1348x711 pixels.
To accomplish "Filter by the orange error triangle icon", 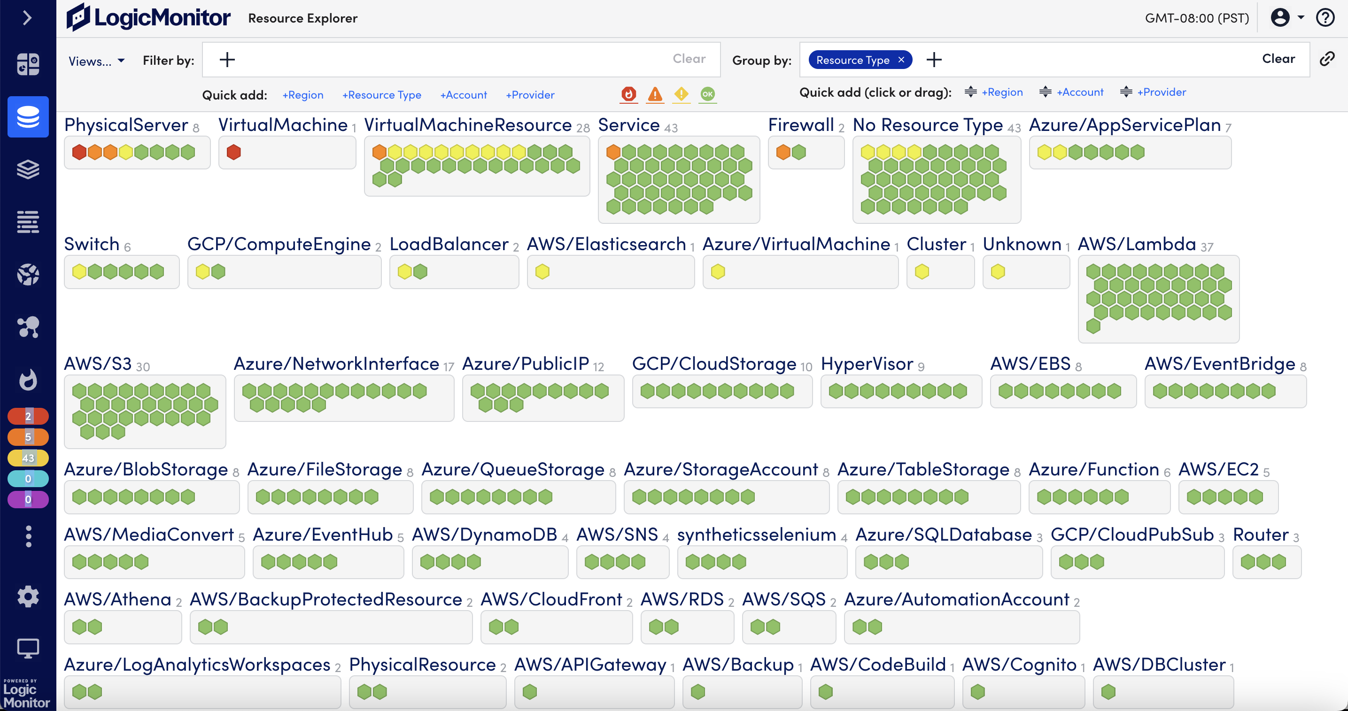I will point(655,95).
